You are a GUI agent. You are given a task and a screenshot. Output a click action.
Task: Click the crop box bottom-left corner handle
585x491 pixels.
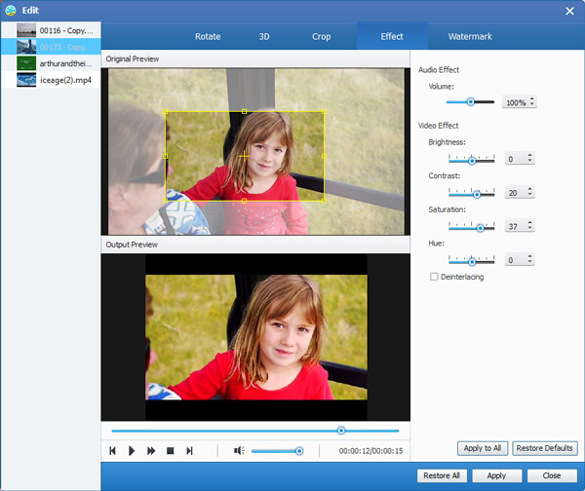[166, 201]
